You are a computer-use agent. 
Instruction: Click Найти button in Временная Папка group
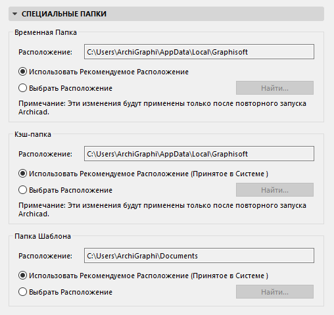point(275,88)
